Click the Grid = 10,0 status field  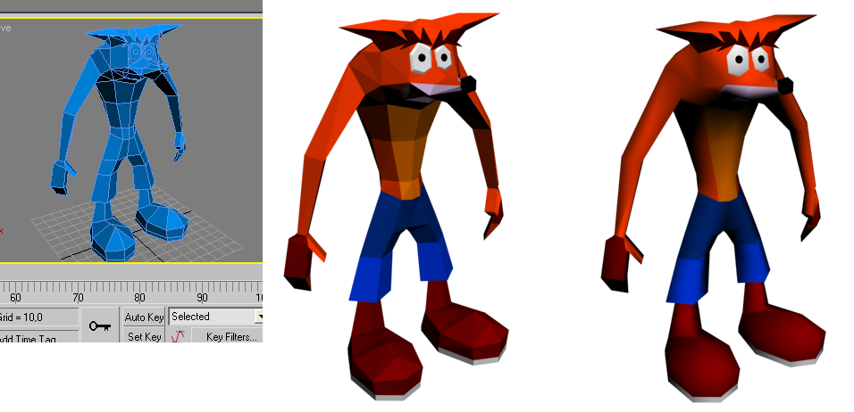pyautogui.click(x=38, y=317)
